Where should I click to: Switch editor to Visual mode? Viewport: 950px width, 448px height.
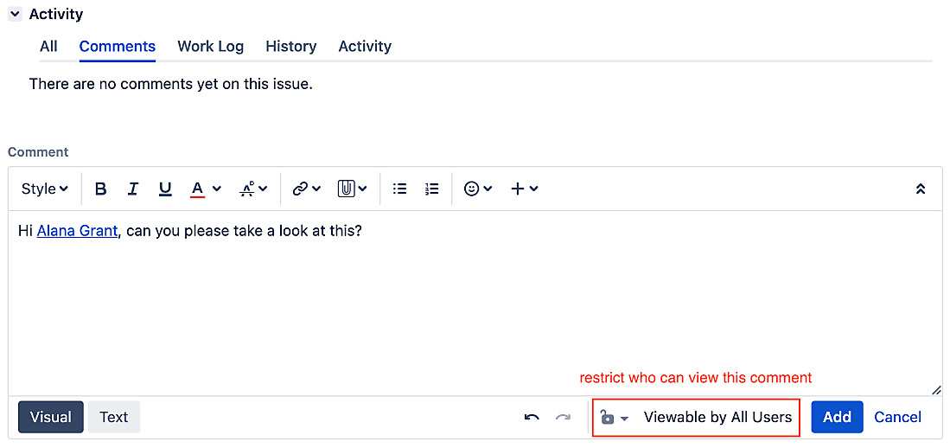point(51,417)
